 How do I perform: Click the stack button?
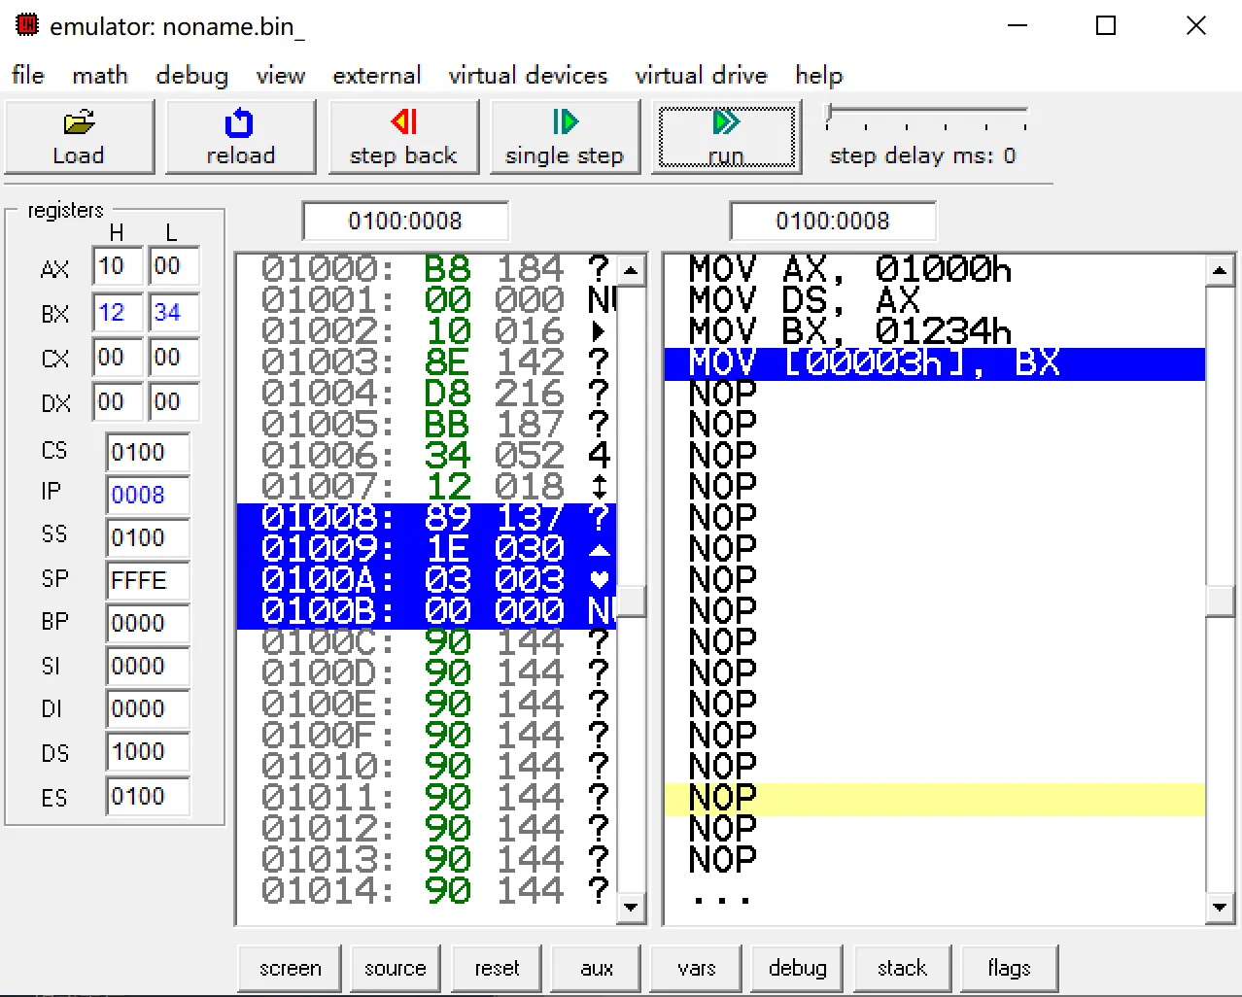coord(902,968)
